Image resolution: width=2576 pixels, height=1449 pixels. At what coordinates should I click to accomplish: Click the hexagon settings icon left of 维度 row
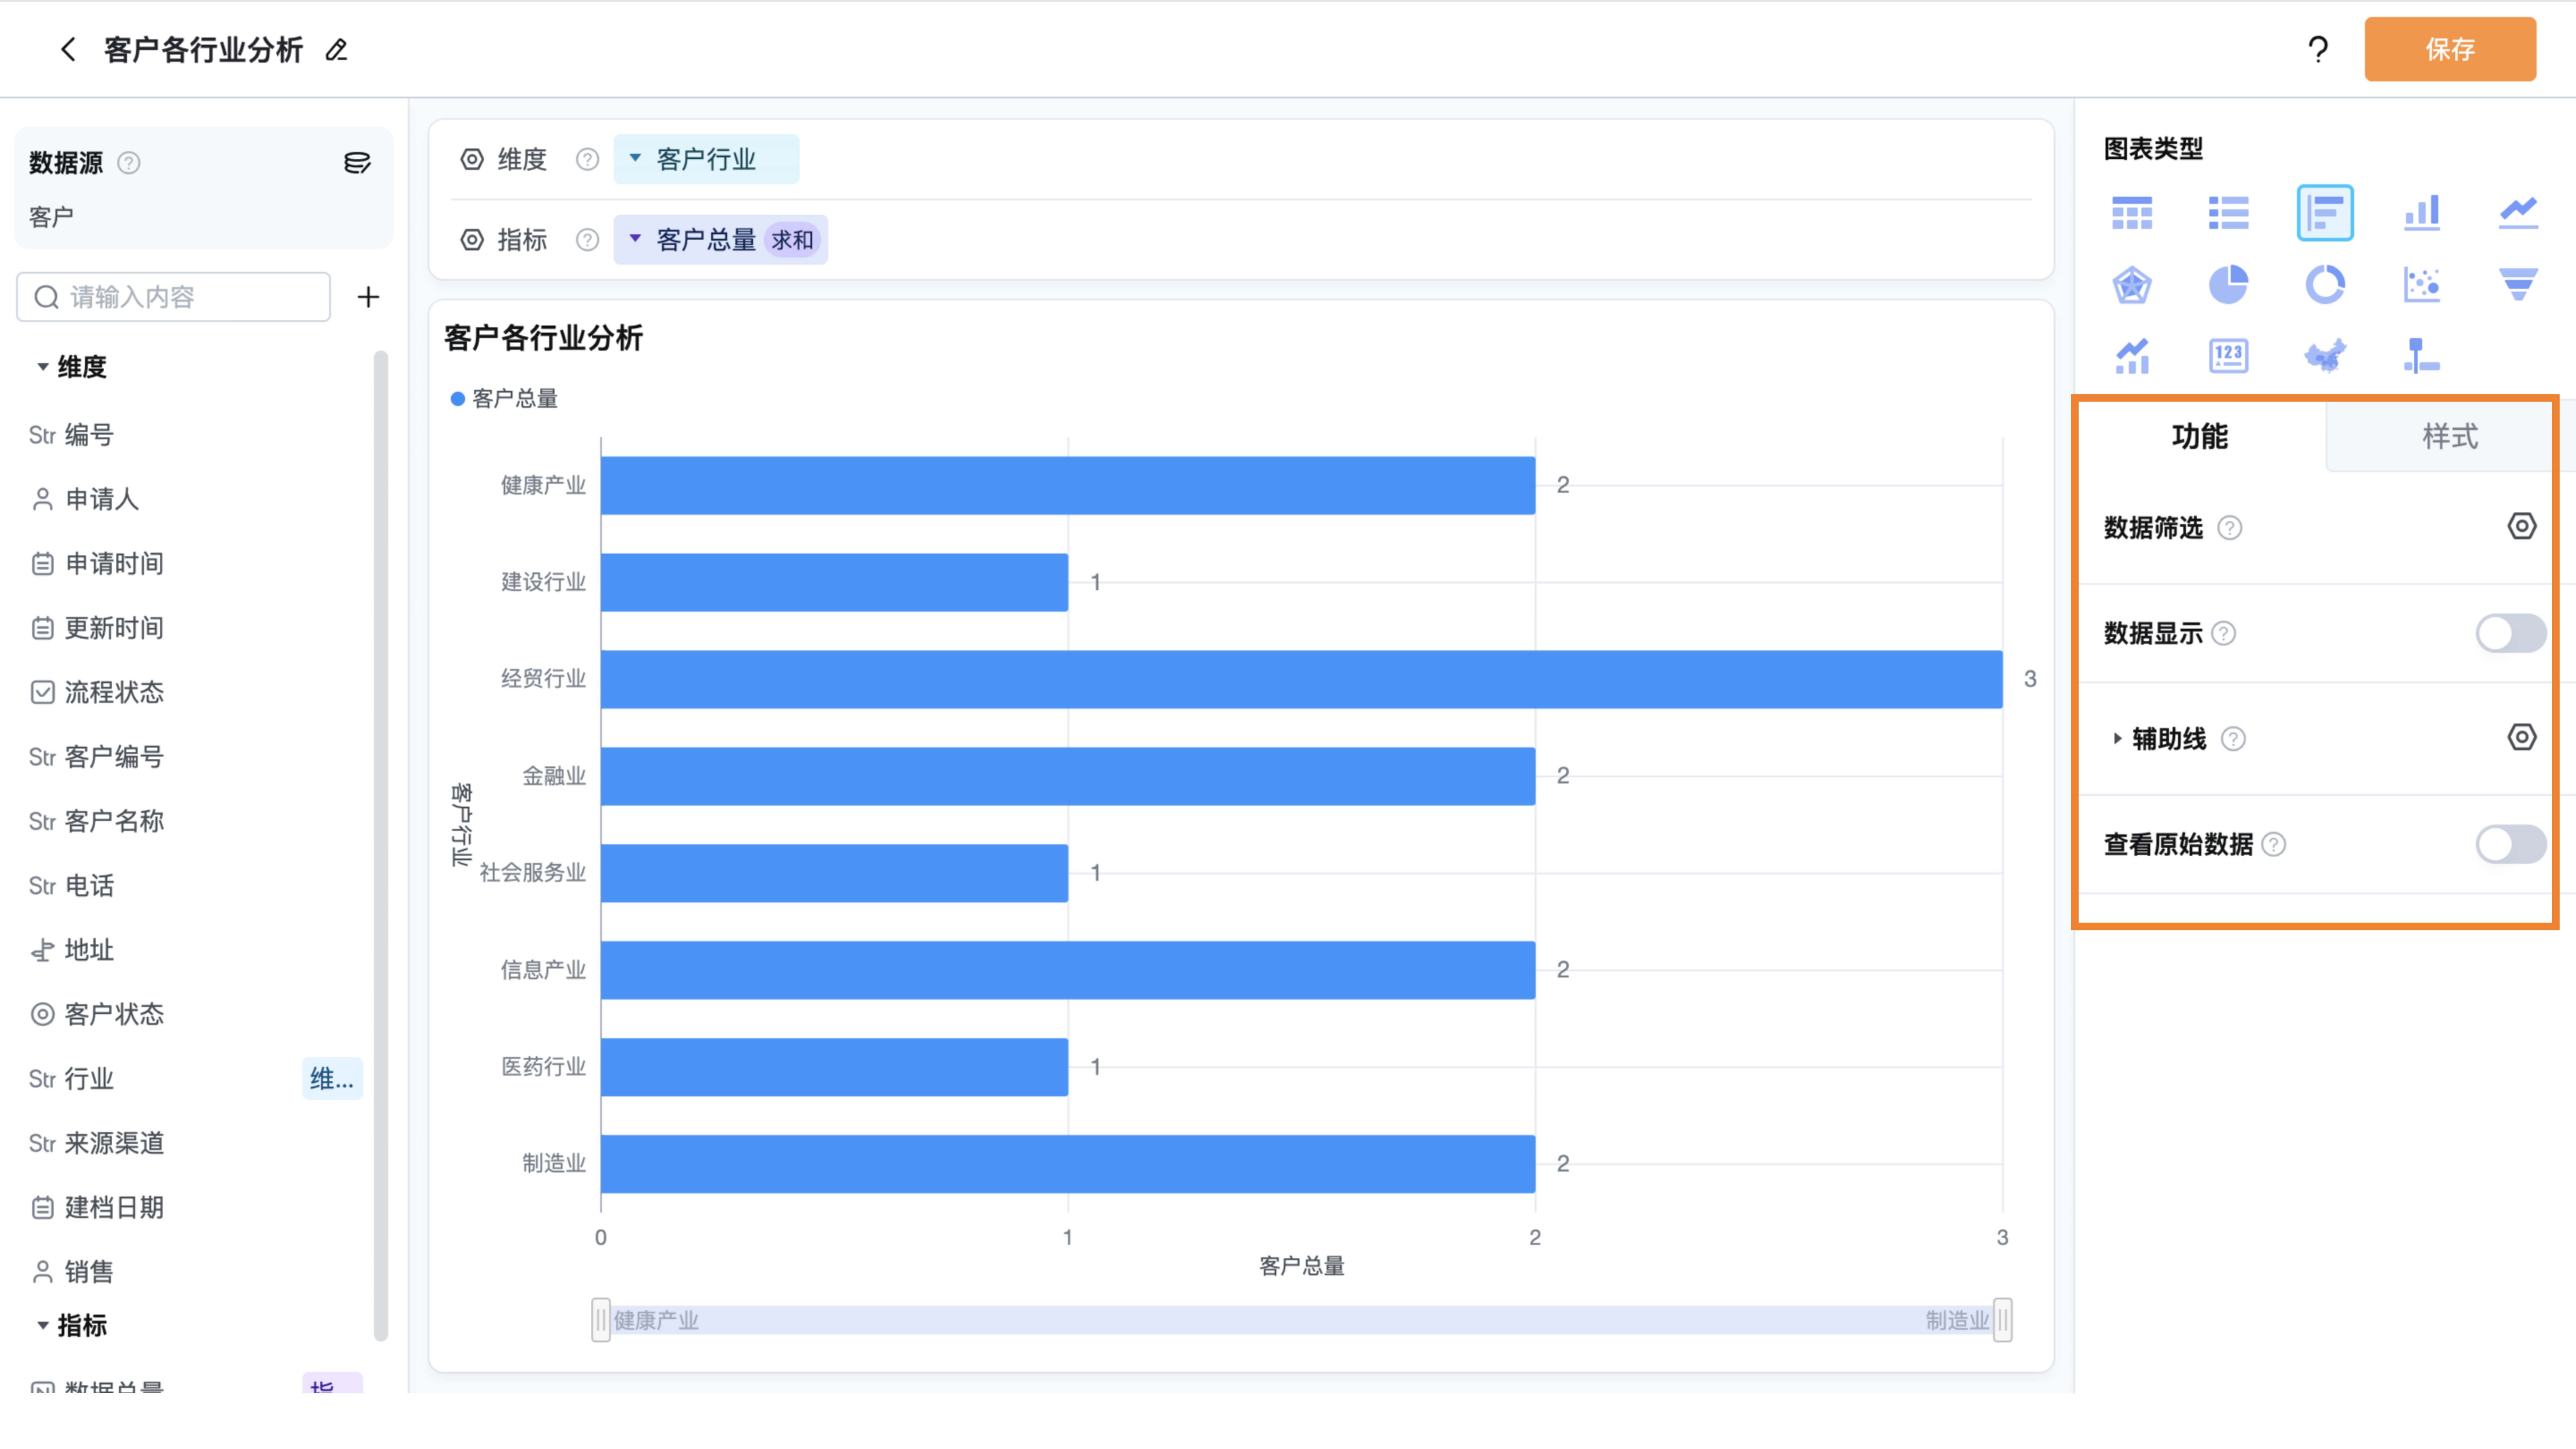[x=472, y=159]
